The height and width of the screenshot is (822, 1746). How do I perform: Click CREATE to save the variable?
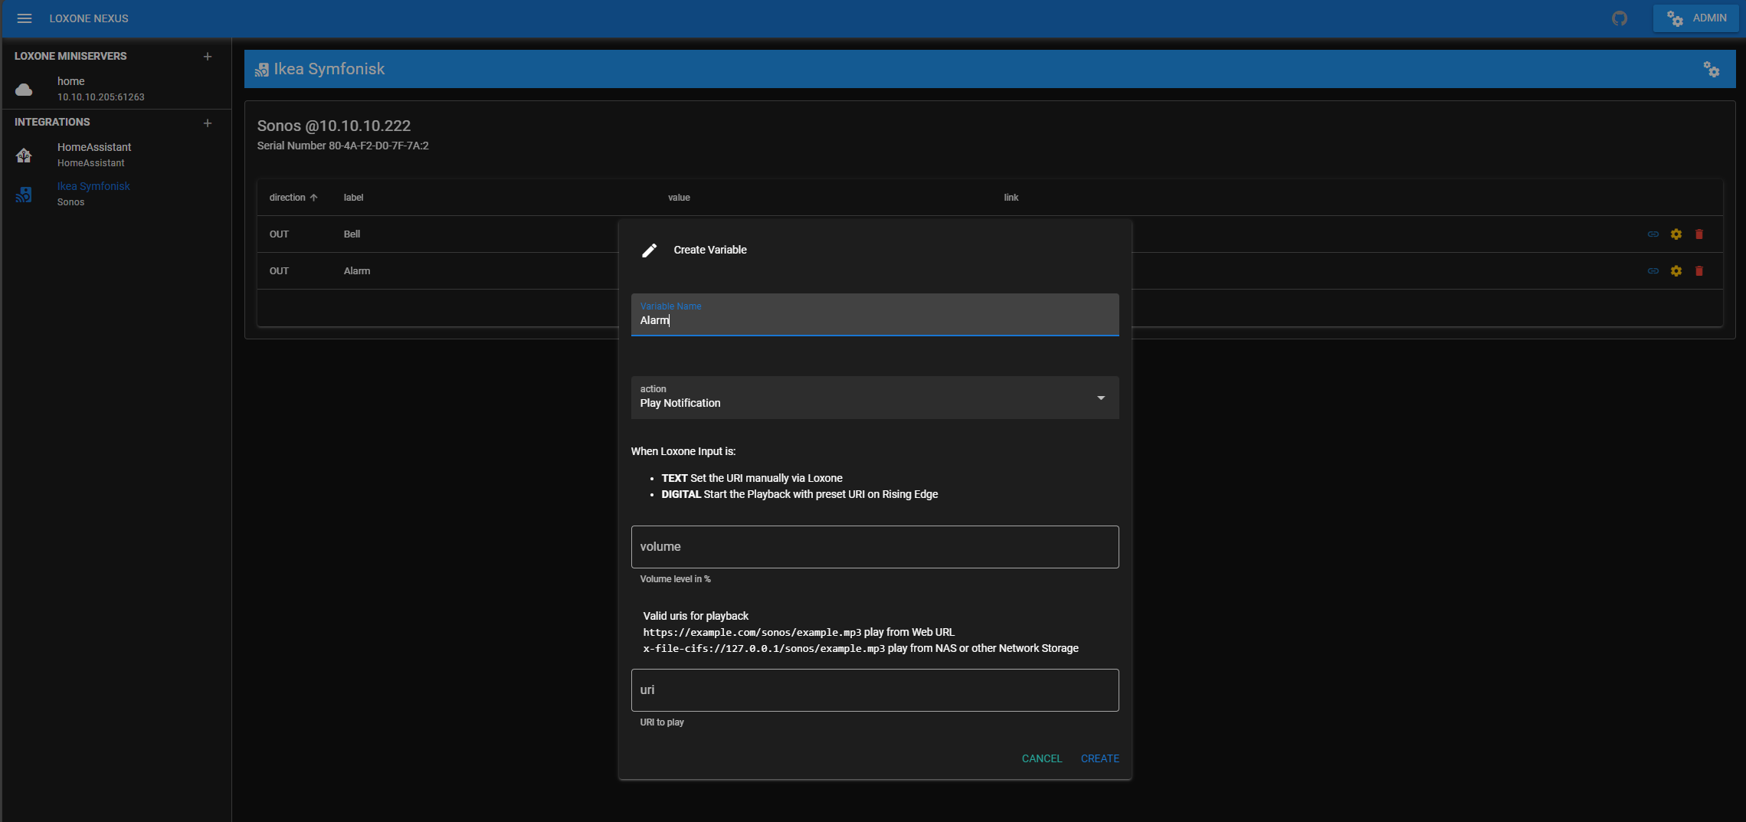point(1099,758)
